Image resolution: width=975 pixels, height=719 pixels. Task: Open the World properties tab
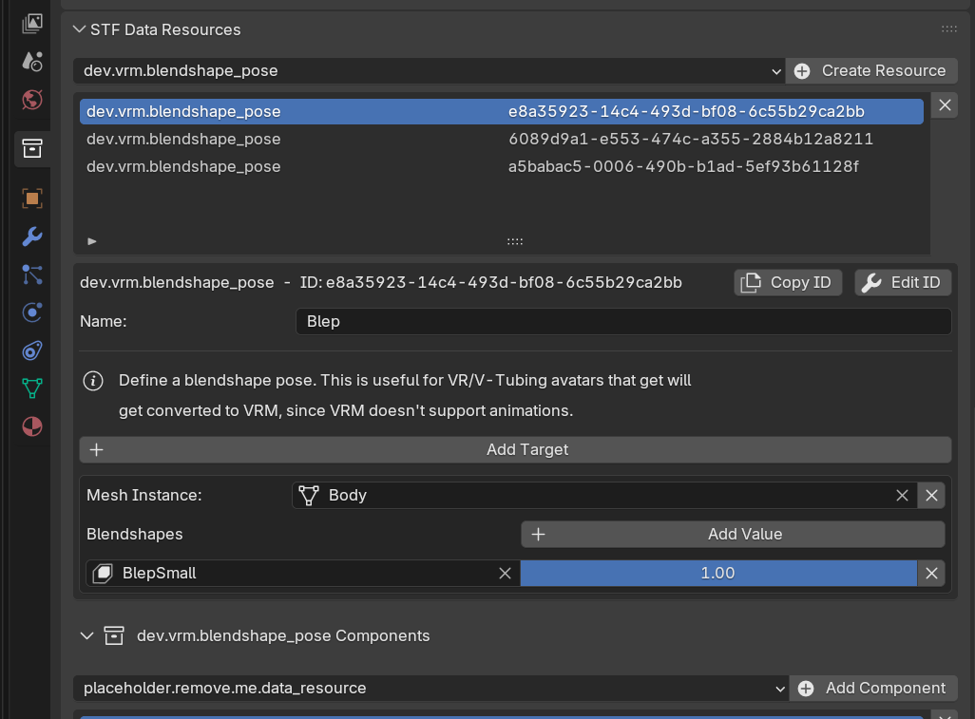[32, 100]
